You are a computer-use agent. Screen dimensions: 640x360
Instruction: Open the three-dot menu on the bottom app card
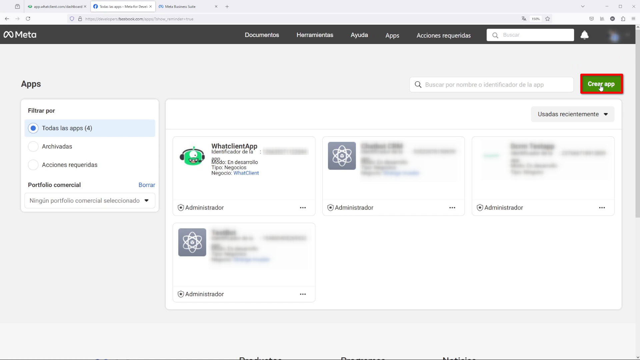tap(303, 294)
